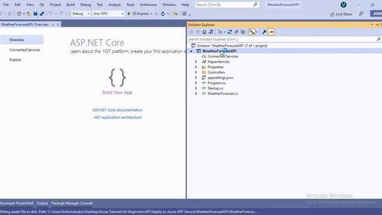This screenshot has width=382, height=215.
Task: Select Solution 'WeatherForecastAPI' root node
Action: (232, 46)
